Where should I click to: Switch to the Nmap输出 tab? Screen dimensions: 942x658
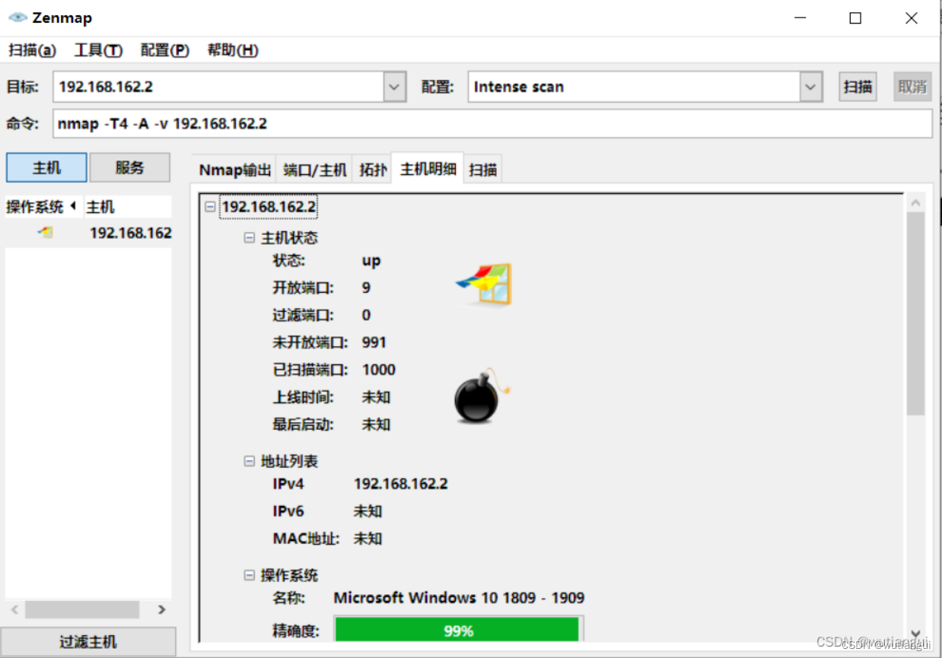[x=234, y=170]
